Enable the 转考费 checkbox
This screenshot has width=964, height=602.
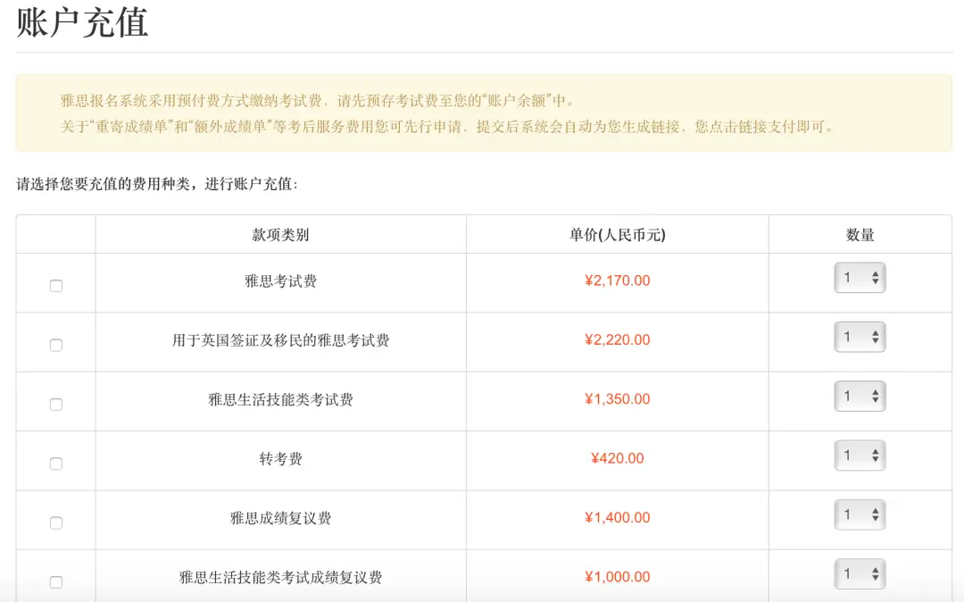coord(56,463)
